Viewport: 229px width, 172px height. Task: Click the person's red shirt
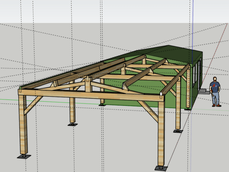coord(216,87)
